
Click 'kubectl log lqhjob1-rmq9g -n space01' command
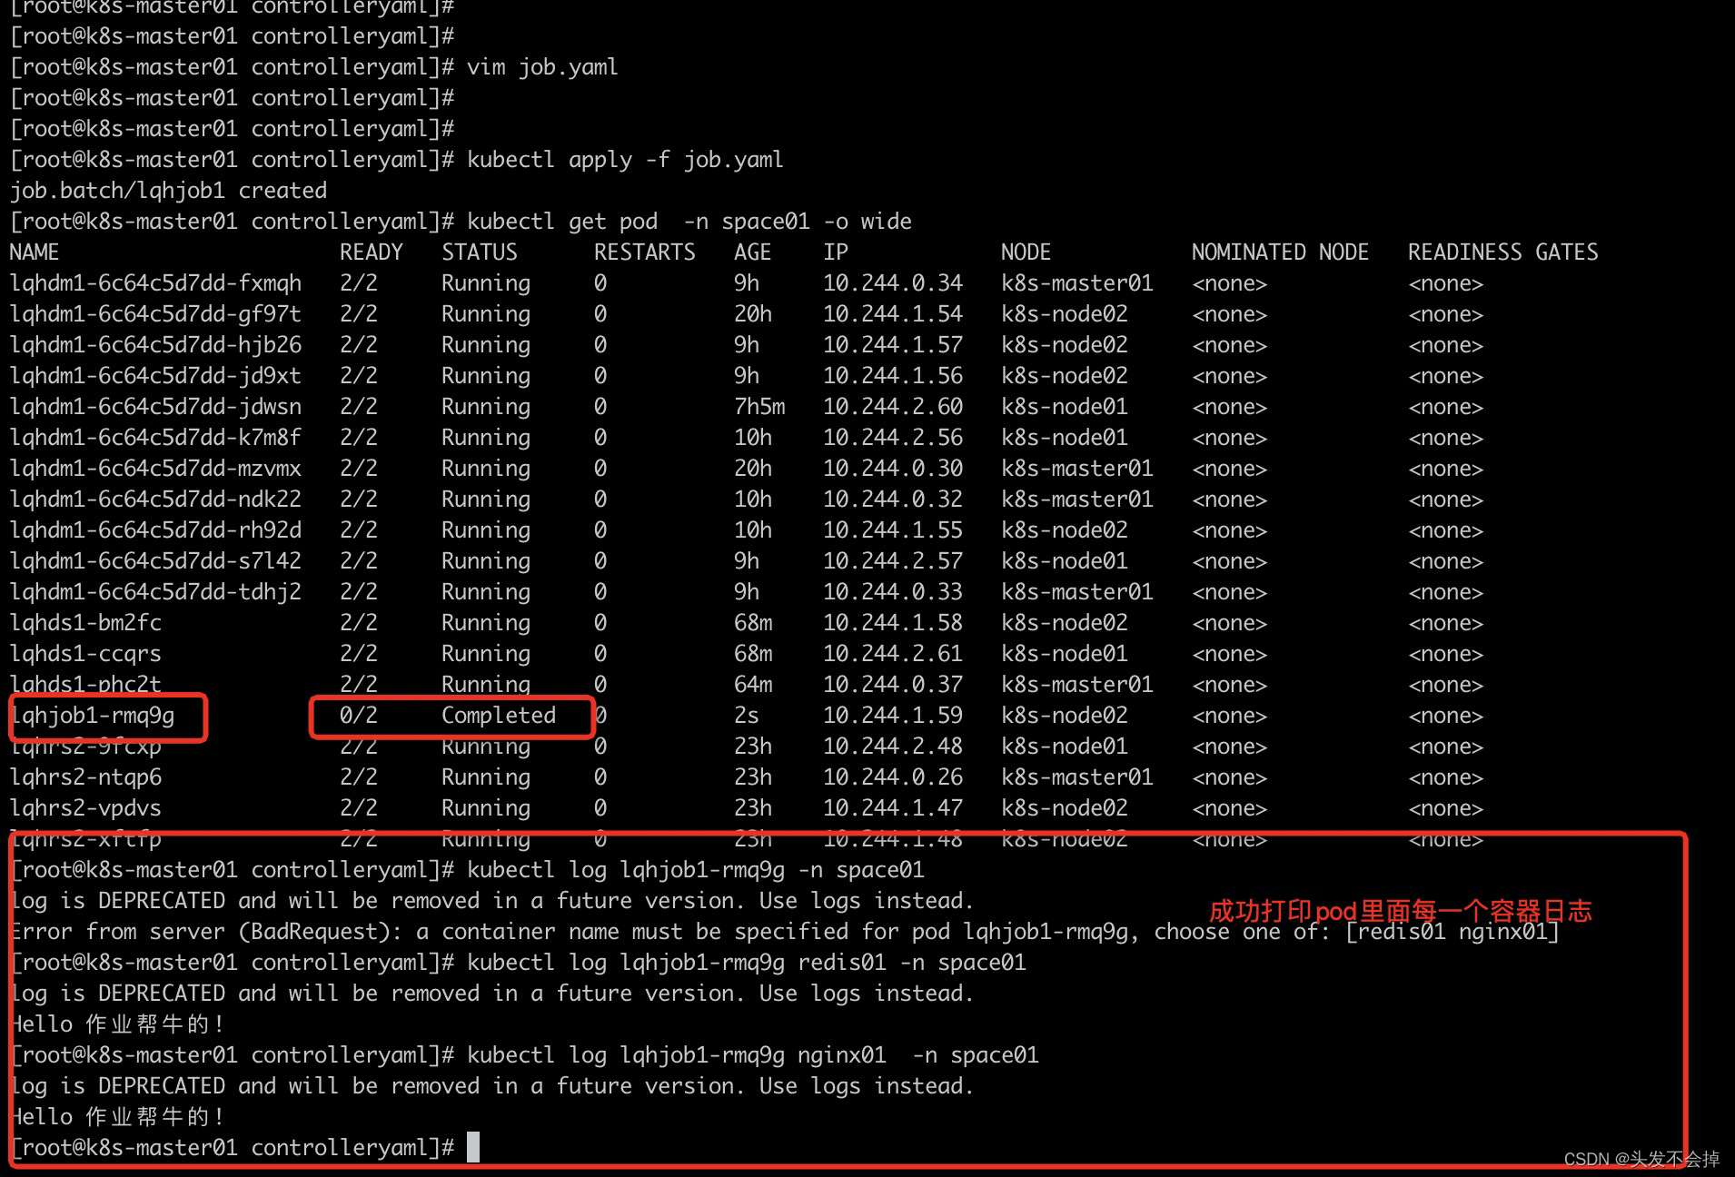pyautogui.click(x=696, y=870)
